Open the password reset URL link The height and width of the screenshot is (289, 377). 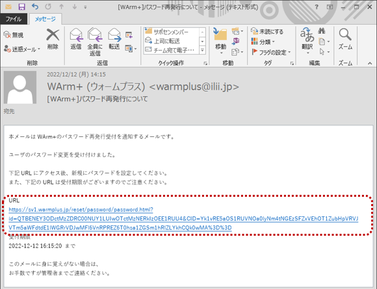[x=183, y=219]
